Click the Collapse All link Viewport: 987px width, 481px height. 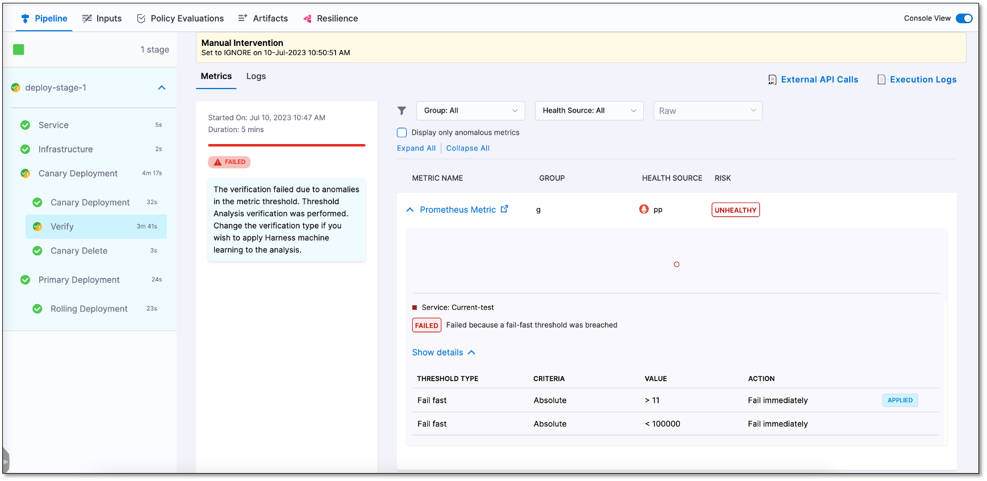468,148
